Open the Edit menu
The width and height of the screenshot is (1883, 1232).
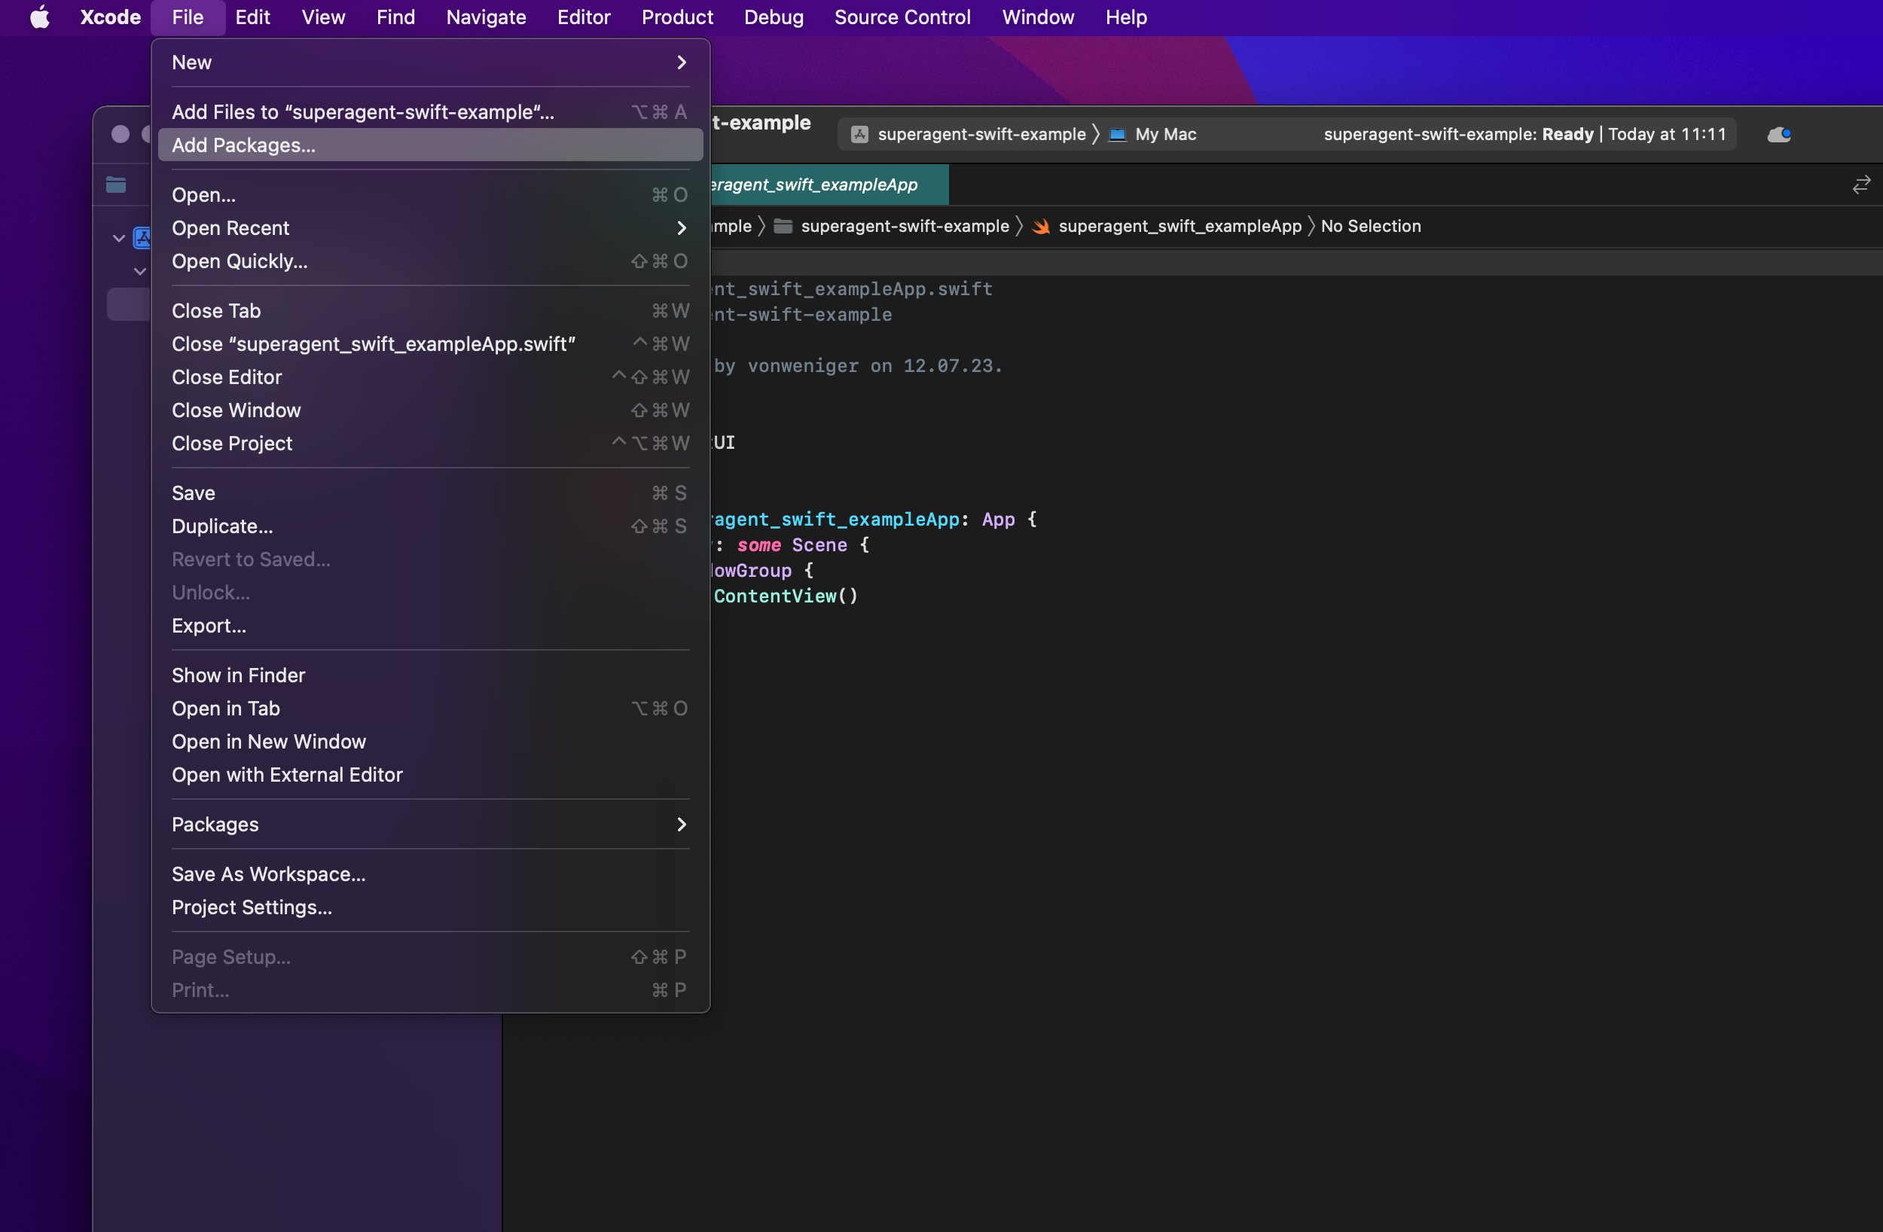coord(252,17)
